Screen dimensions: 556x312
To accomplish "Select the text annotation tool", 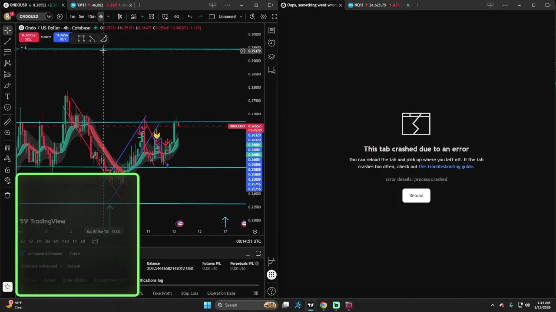I will [7, 96].
